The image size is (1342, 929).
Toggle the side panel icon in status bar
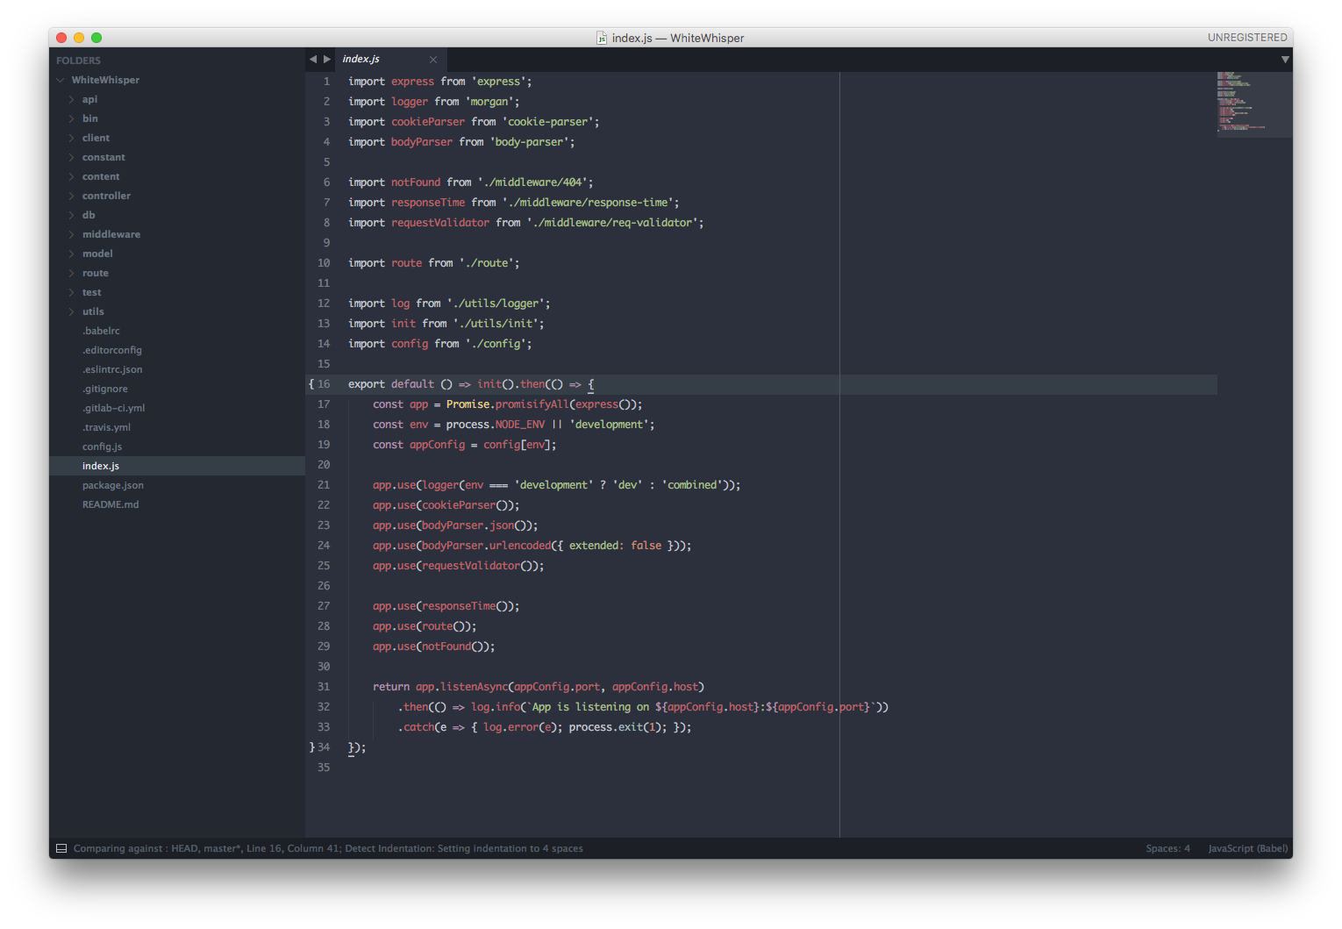(61, 848)
